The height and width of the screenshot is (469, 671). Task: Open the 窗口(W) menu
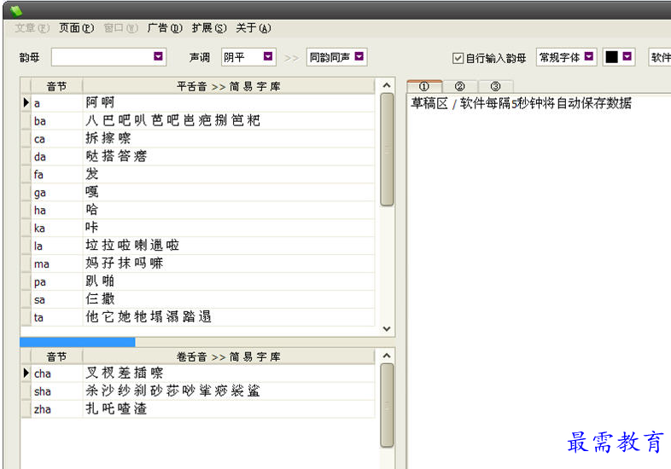pyautogui.click(x=120, y=28)
